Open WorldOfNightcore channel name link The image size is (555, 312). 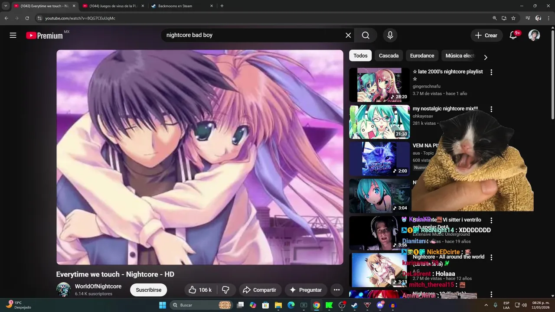98,286
